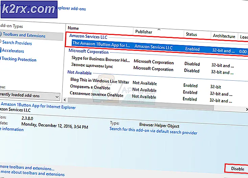
Task: Open the Accelerators add-on type
Action: [13, 51]
